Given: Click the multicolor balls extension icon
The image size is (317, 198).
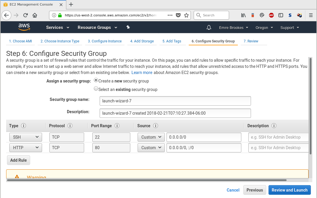Looking at the screenshot, I should click(299, 15).
